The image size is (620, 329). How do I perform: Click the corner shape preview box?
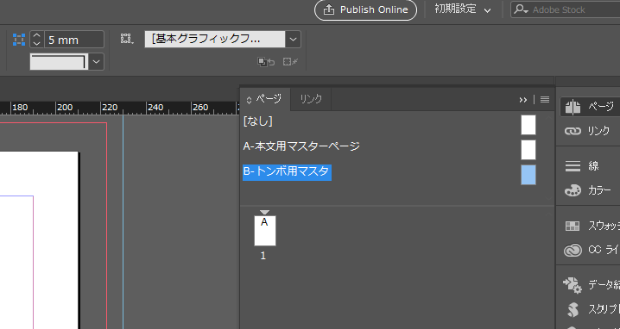click(60, 62)
